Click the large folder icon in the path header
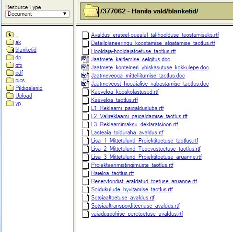Viewport: 233px width, 232px height. click(x=91, y=11)
